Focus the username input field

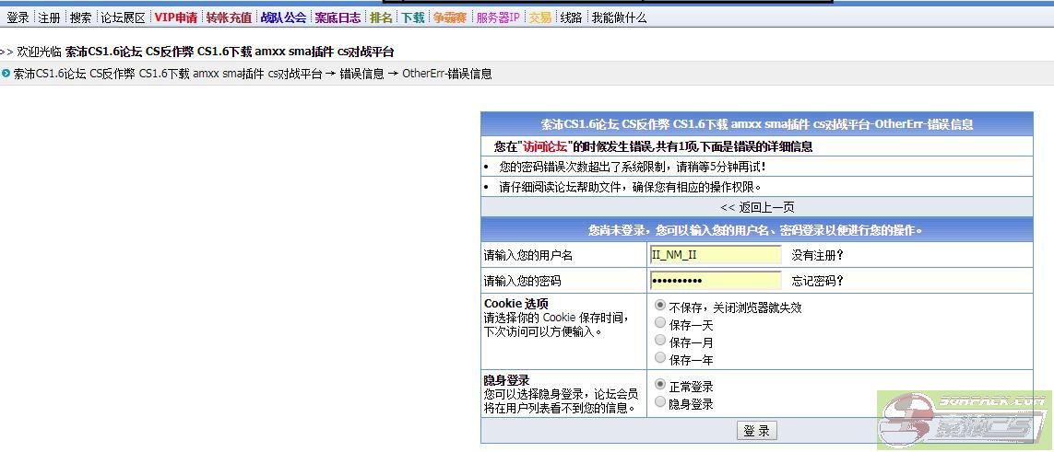pos(715,255)
